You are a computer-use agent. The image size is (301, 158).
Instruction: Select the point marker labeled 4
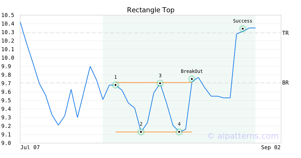pos(179,132)
